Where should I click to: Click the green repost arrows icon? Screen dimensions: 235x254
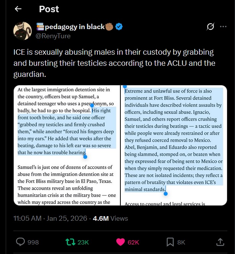(70, 242)
